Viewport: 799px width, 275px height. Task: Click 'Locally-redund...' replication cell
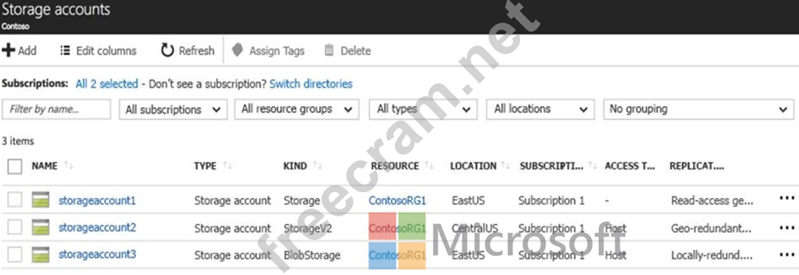(712, 255)
